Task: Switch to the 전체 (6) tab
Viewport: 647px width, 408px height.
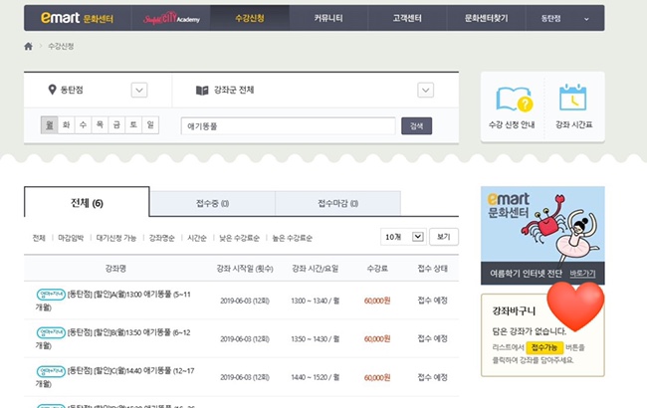Action: point(87,202)
